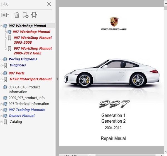Click the find current bookmark icon
The image size is (167, 156).
tap(34, 15)
